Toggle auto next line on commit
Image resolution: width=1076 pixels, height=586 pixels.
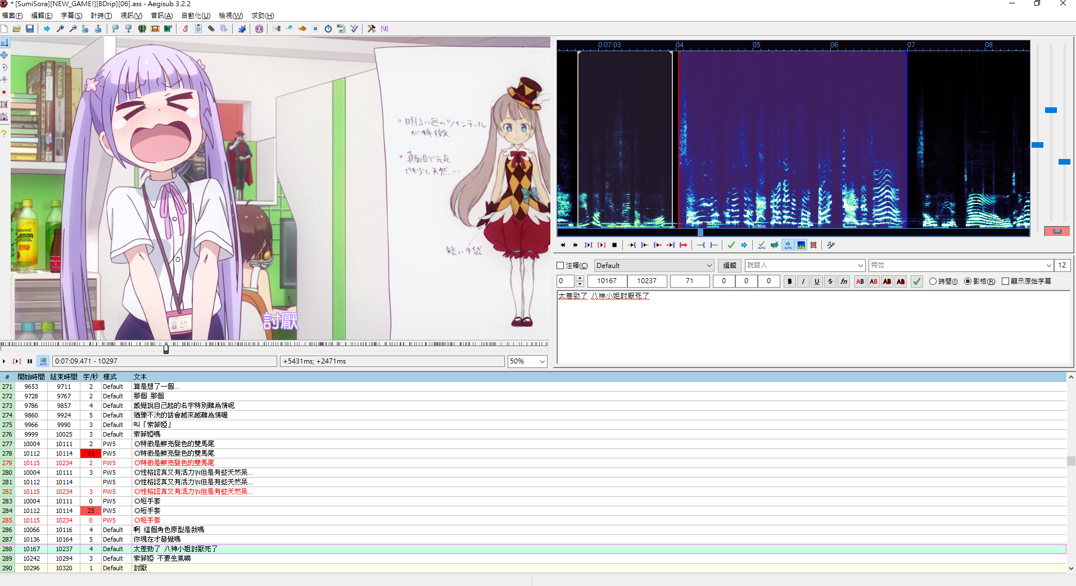coord(775,245)
